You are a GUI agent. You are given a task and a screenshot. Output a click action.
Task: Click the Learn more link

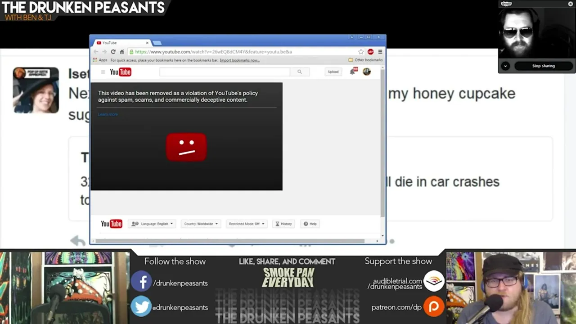[x=108, y=114]
